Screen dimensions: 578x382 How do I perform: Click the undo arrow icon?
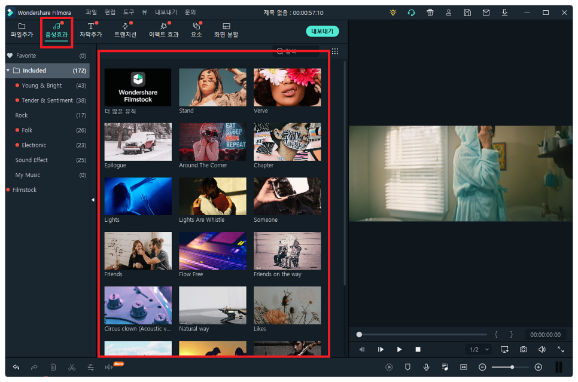16,367
